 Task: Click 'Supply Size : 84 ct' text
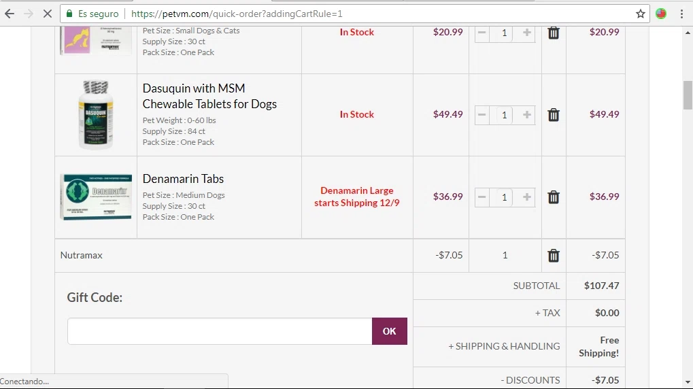(x=173, y=131)
